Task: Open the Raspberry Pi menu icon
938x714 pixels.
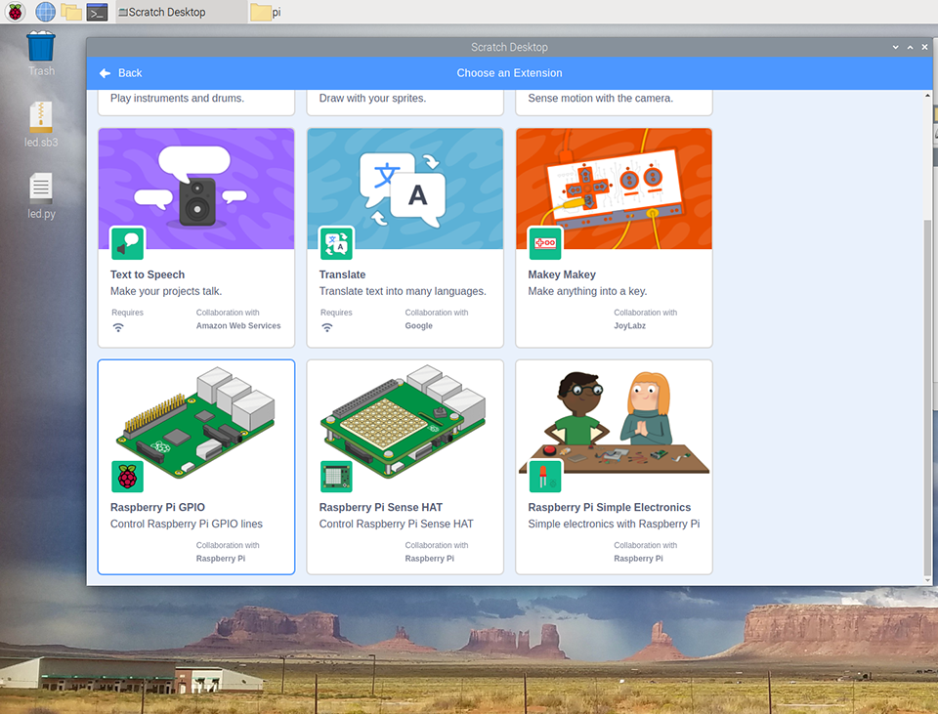Action: (15, 12)
